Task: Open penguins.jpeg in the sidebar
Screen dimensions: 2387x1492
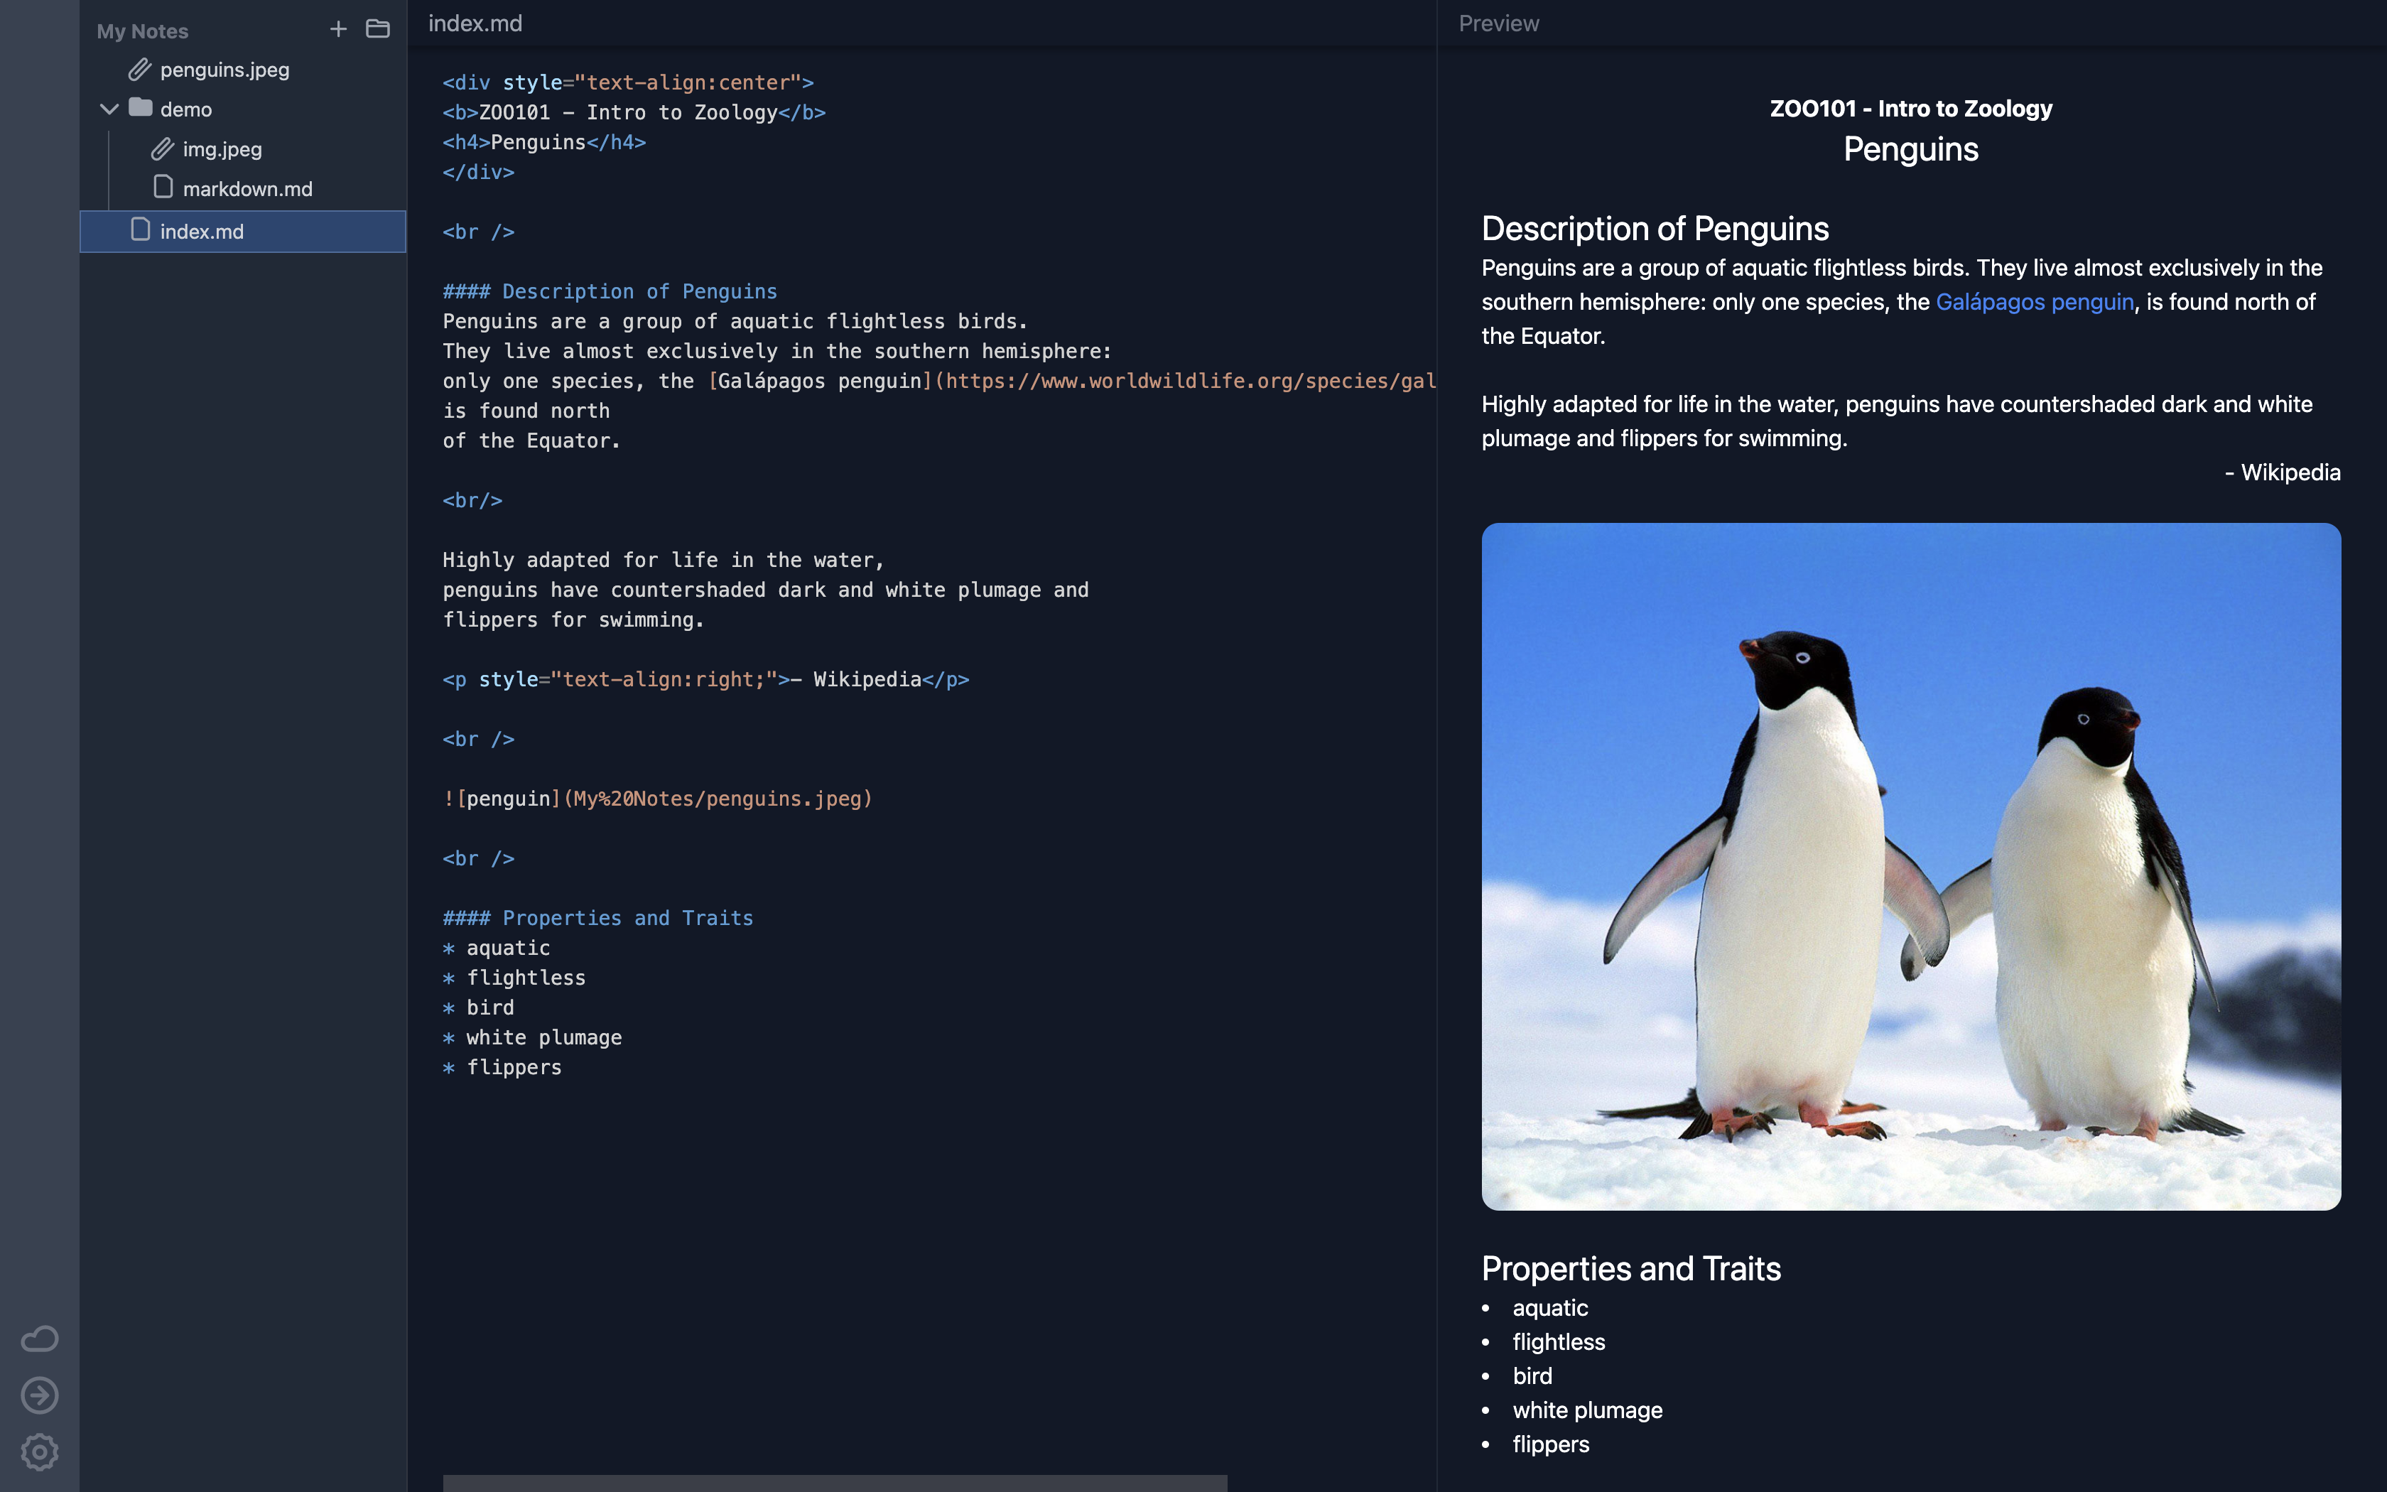Action: click(224, 70)
